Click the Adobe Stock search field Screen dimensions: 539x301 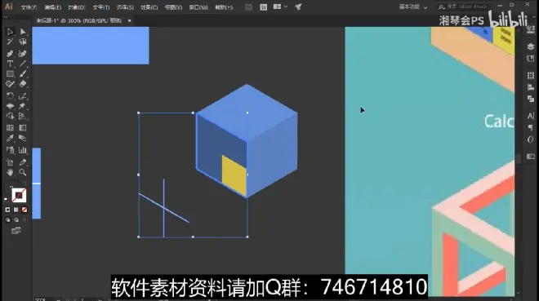coord(463,7)
